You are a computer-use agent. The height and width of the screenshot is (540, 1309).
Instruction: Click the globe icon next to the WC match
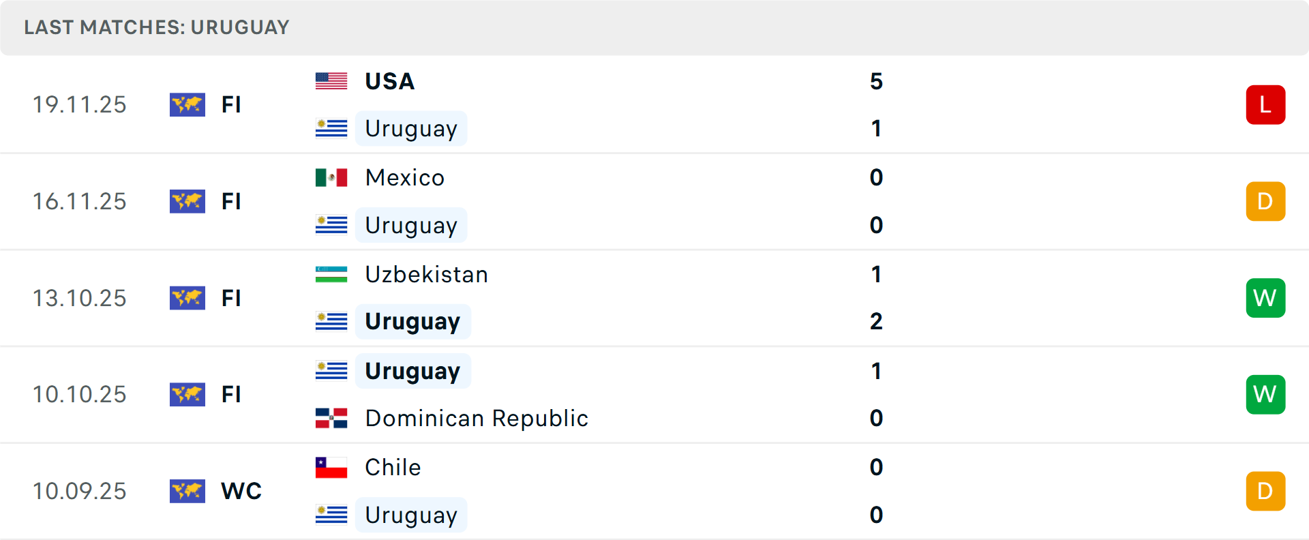coord(187,491)
